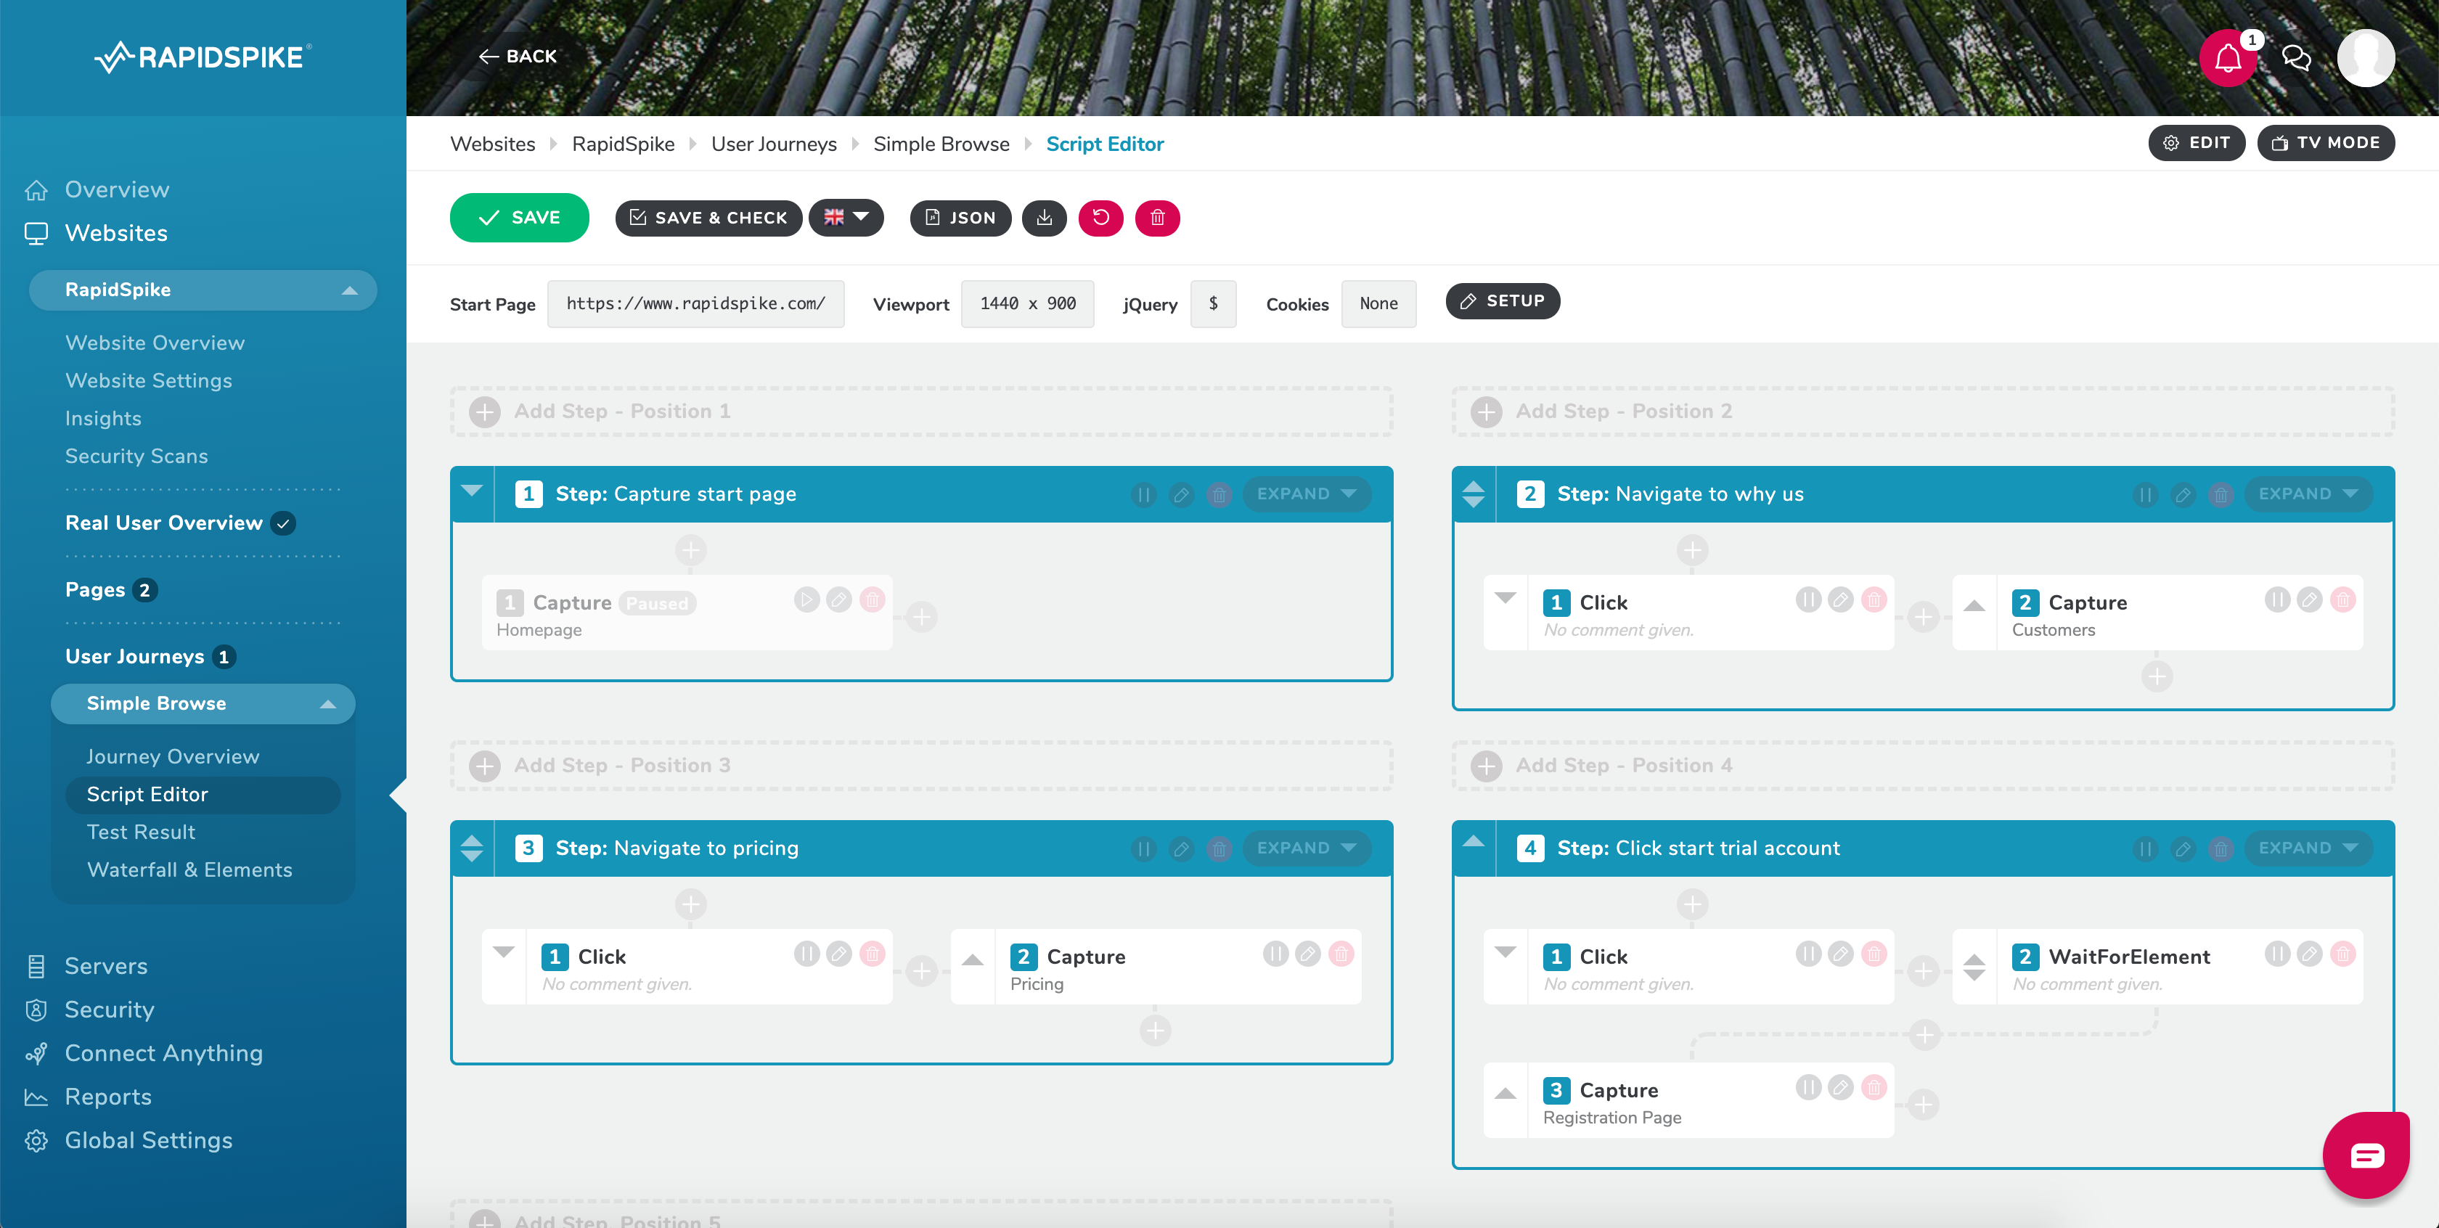Pause the WaitForElement action
The image size is (2439, 1228).
(2277, 954)
